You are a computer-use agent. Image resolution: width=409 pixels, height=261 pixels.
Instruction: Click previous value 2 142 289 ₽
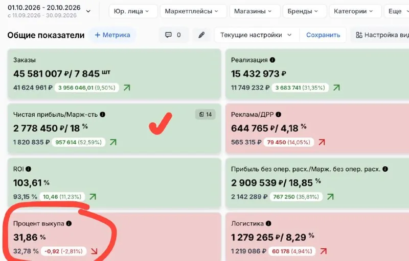[x=249, y=197]
